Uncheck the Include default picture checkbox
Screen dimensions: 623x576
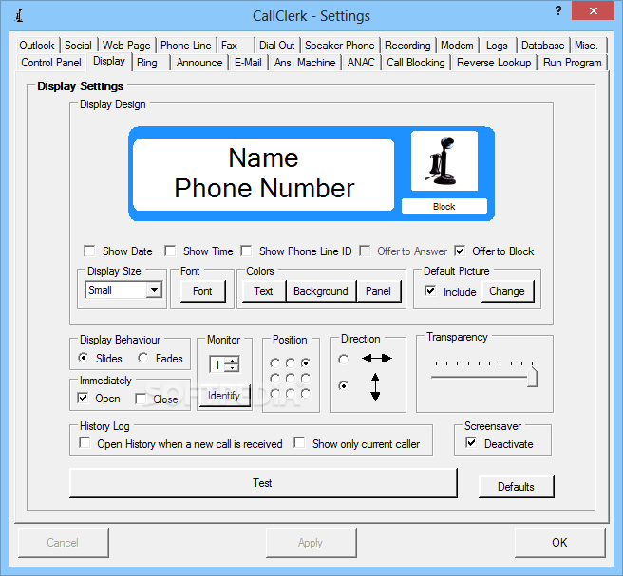tap(430, 291)
